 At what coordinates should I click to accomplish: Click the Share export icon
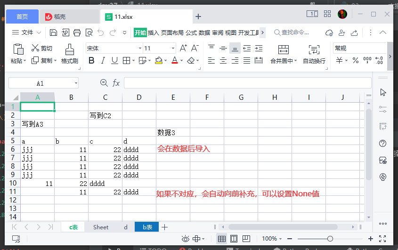[x=354, y=32]
